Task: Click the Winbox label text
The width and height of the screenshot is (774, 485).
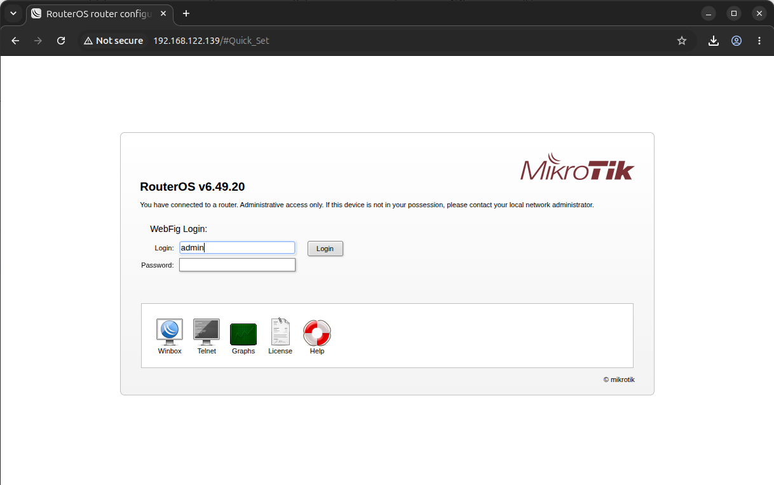Action: (170, 351)
